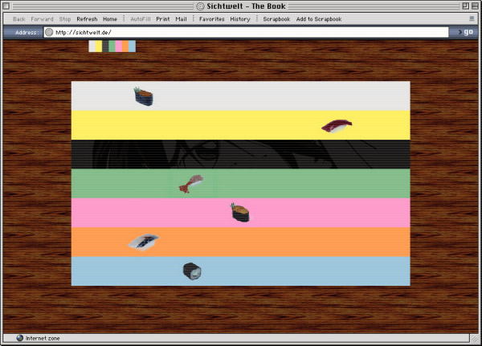Select the shrimp nigiri on green stripe
Viewport: 482px width, 346px height.
pos(191,184)
